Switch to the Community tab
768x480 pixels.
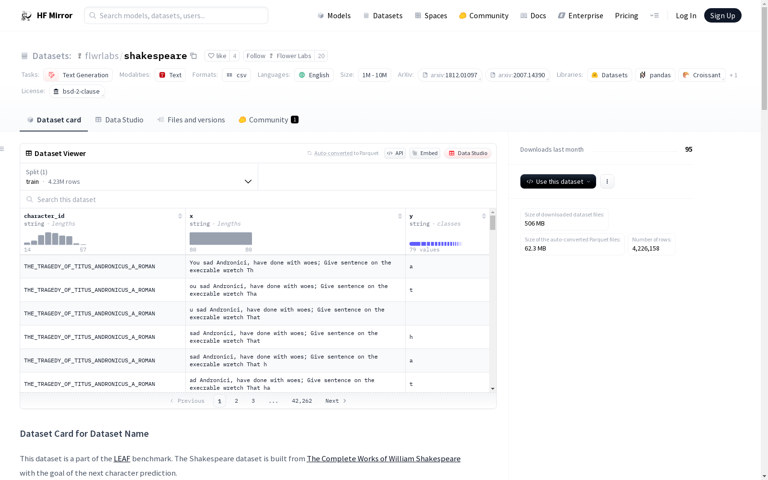[268, 120]
